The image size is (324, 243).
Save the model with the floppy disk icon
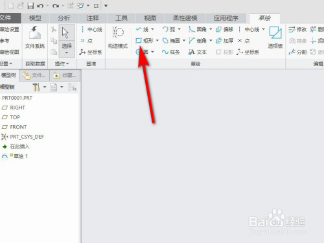[x=30, y=6]
